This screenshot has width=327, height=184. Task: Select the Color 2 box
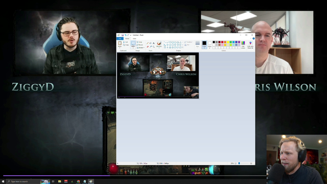tap(209, 45)
